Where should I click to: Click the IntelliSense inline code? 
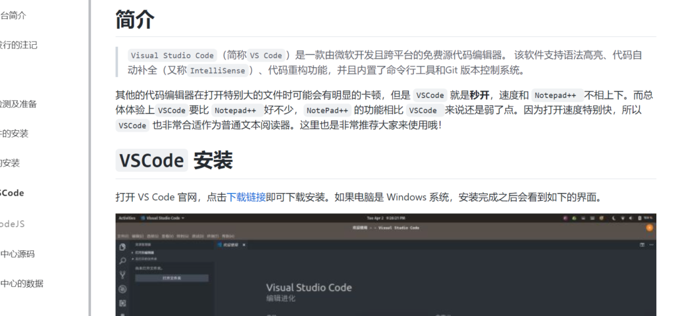click(217, 70)
